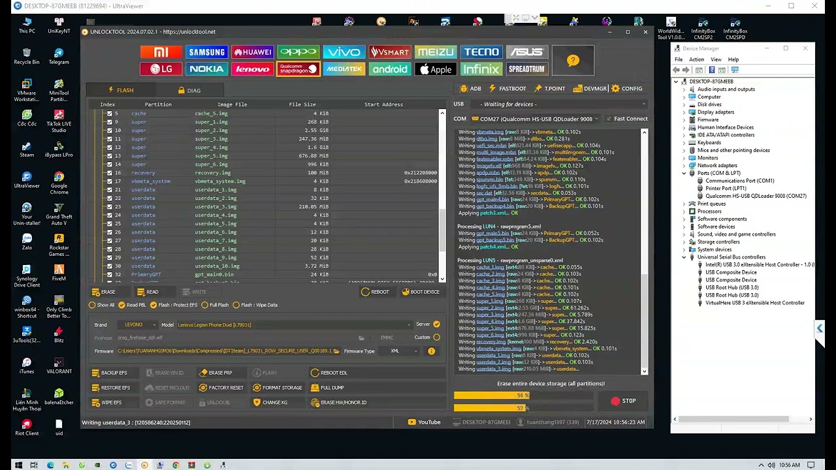Image resolution: width=836 pixels, height=470 pixels.
Task: Expand Audio inputs and outputs in Device Manager
Action: tap(684, 89)
